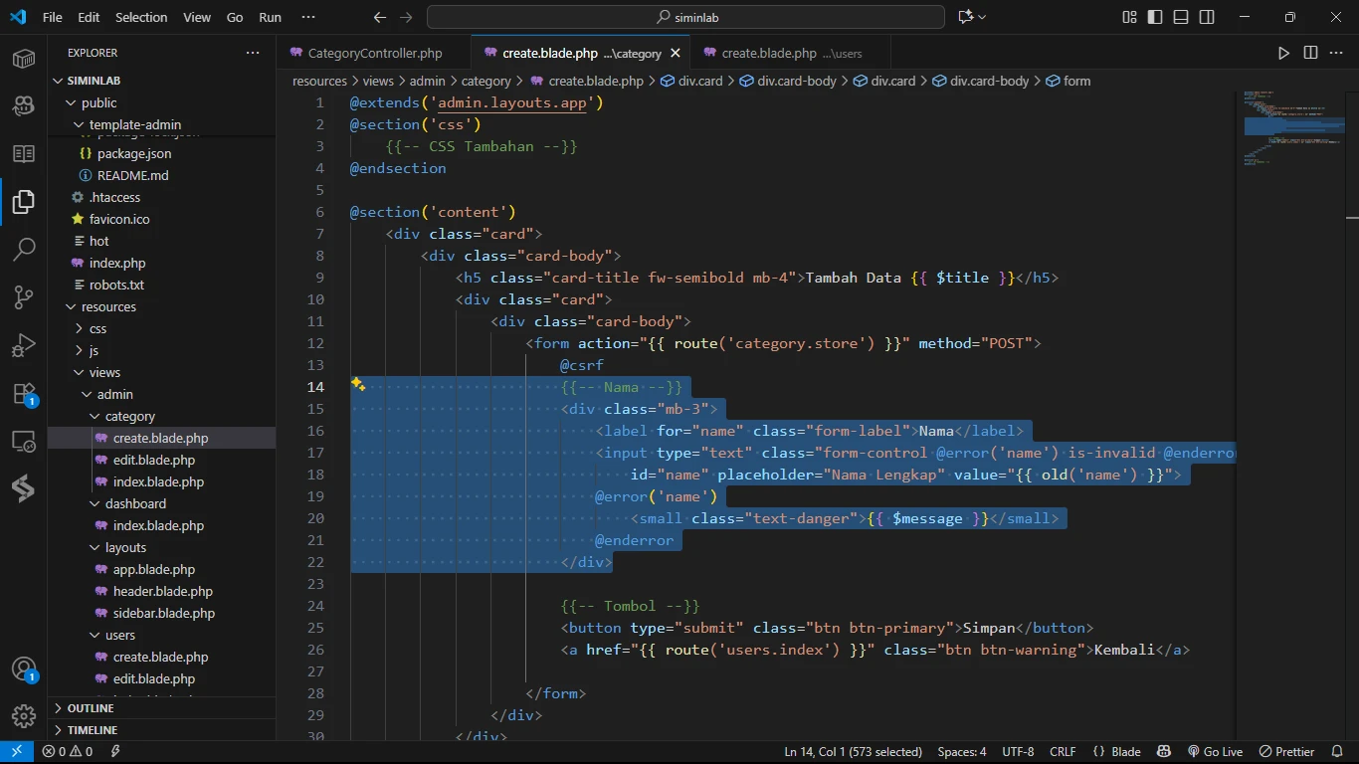Screen dimensions: 1359x764
Task: Open the Selection menu
Action: click(141, 17)
